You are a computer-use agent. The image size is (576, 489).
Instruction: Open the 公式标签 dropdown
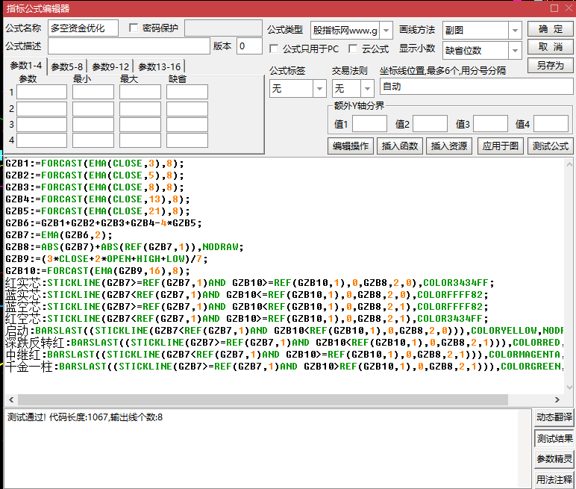tap(319, 88)
